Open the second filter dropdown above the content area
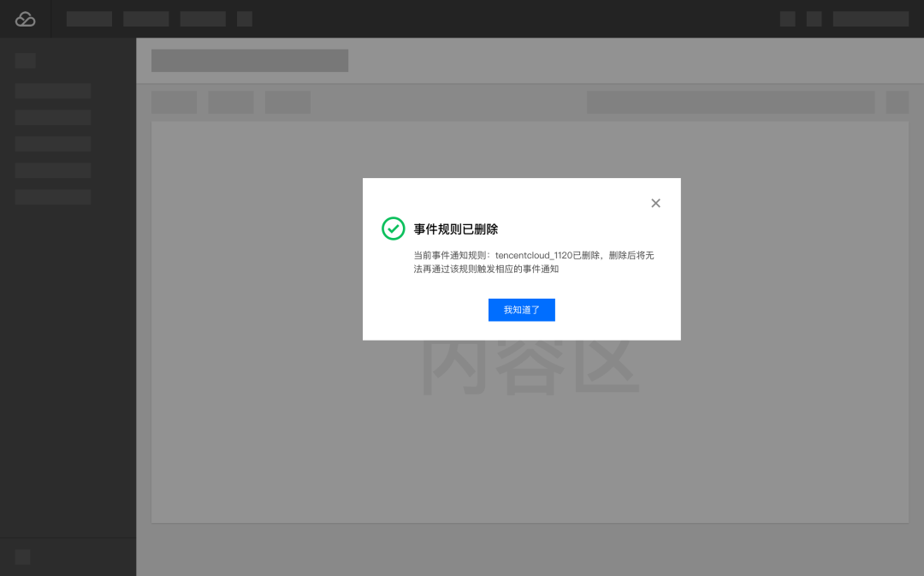The width and height of the screenshot is (924, 576). [231, 102]
